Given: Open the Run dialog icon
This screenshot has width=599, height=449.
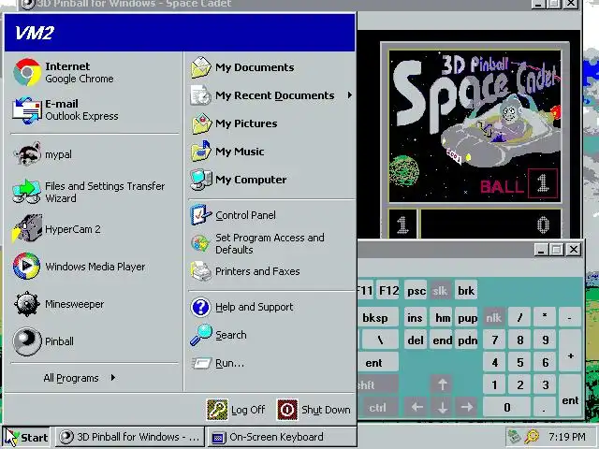Looking at the screenshot, I should [x=201, y=363].
